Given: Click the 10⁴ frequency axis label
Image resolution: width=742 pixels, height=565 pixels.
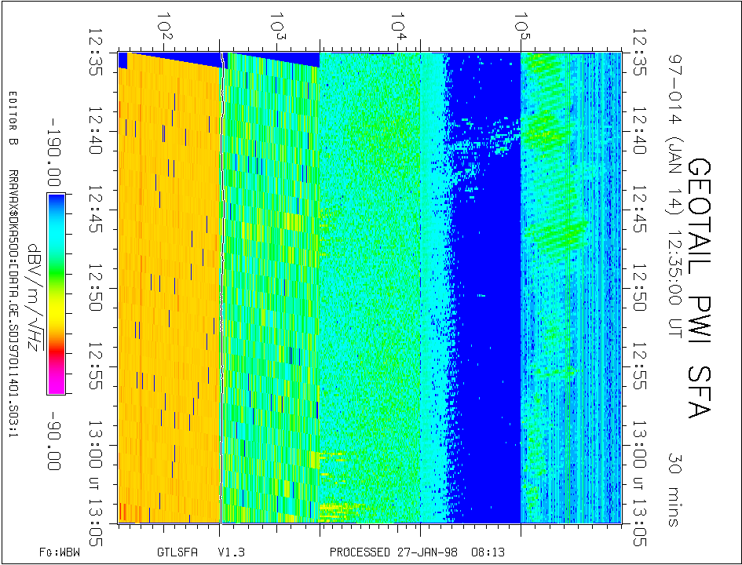Looking at the screenshot, I should coord(401,30).
